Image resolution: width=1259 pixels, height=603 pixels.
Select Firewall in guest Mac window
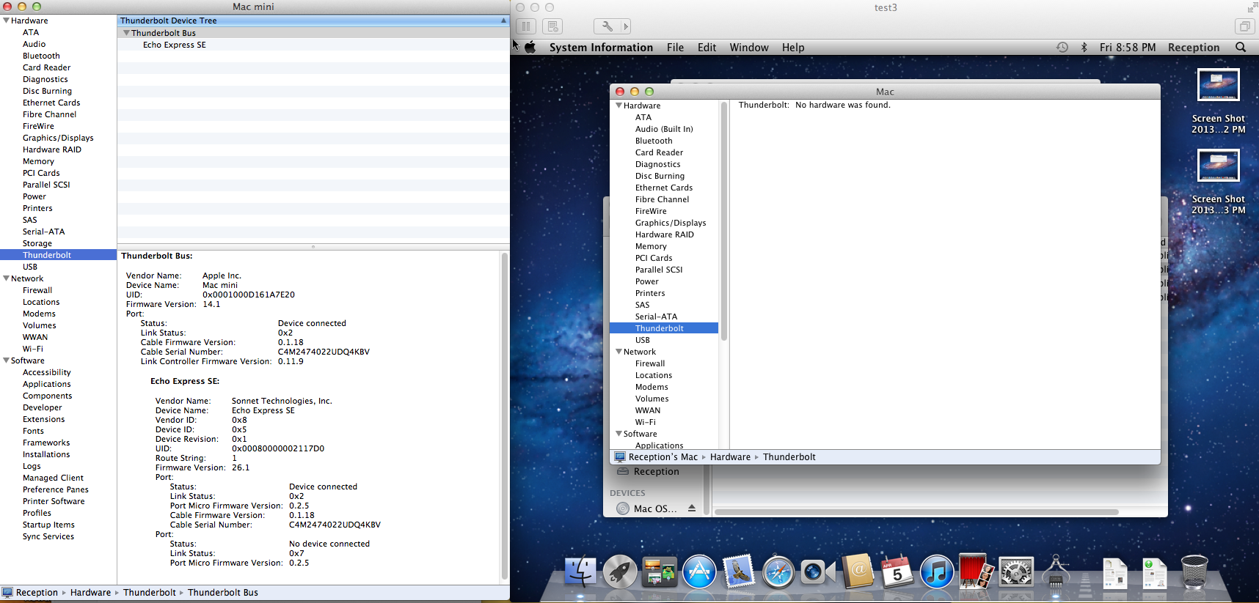coord(650,363)
